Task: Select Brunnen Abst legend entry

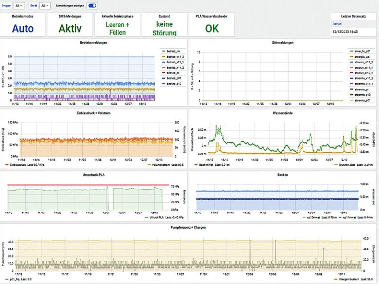Action: 353,165
